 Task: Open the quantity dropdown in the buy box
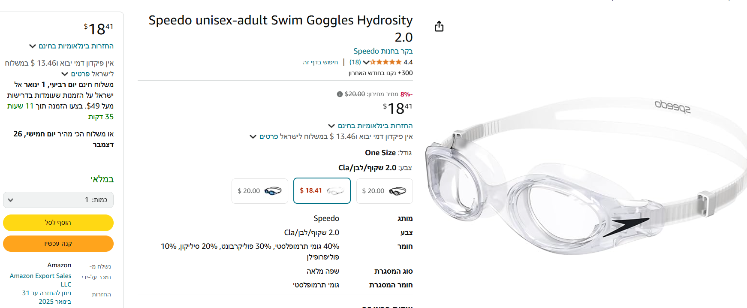(58, 200)
